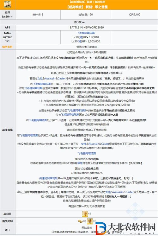Viewport: 158px width, 236px height.
Task: Open the 疾速的阿喀琉斯 link
Action: click(x=48, y=178)
